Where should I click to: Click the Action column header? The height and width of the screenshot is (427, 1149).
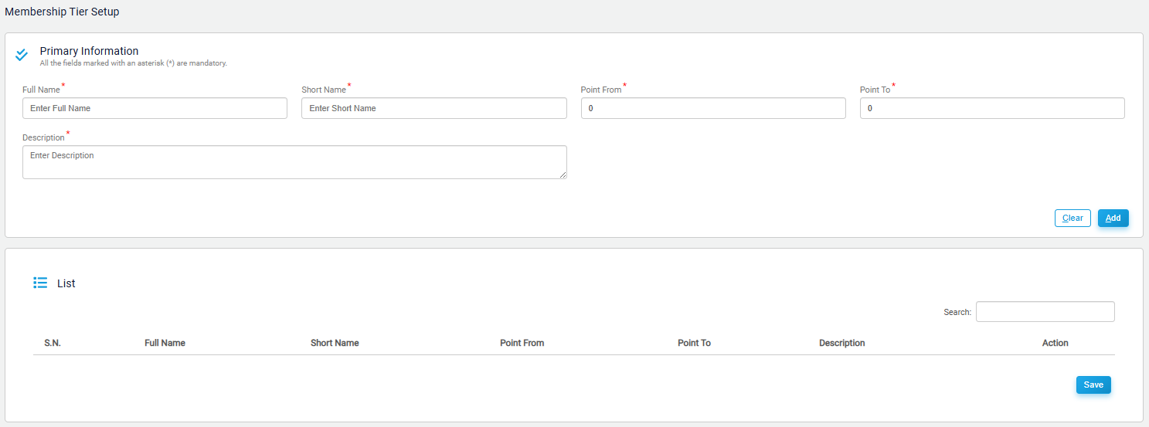coord(1055,343)
